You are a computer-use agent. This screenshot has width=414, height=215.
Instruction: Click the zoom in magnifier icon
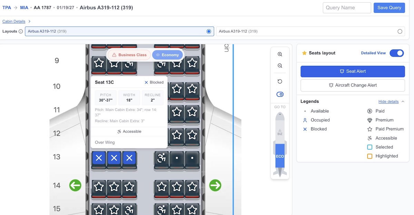[x=280, y=54]
